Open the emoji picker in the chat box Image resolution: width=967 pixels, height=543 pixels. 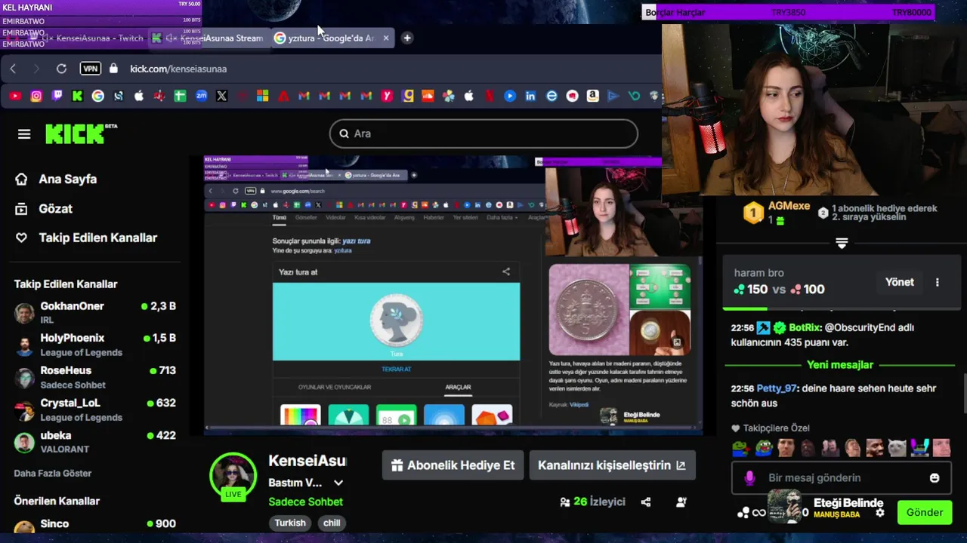pos(935,477)
